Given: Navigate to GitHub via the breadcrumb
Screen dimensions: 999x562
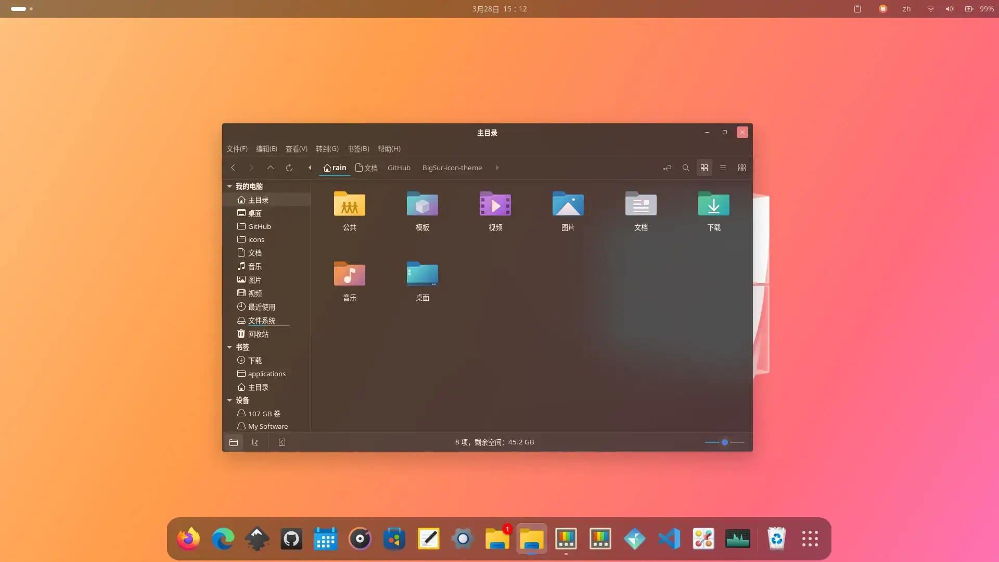Looking at the screenshot, I should (x=399, y=168).
